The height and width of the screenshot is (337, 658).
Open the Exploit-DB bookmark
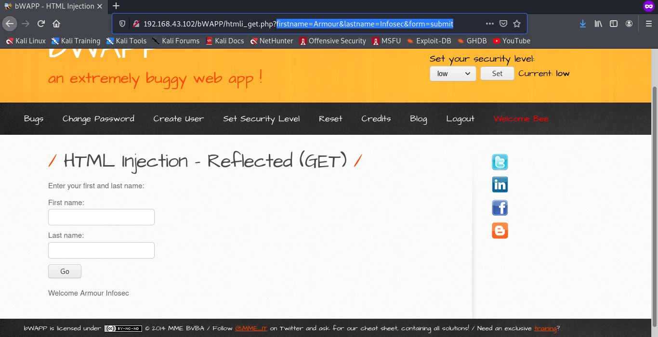429,41
